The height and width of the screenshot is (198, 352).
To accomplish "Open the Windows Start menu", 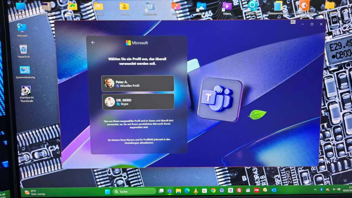I will (x=107, y=192).
